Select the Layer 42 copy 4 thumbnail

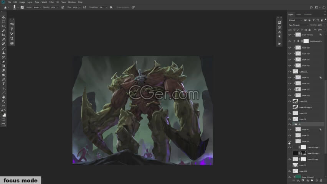pyautogui.click(x=295, y=107)
